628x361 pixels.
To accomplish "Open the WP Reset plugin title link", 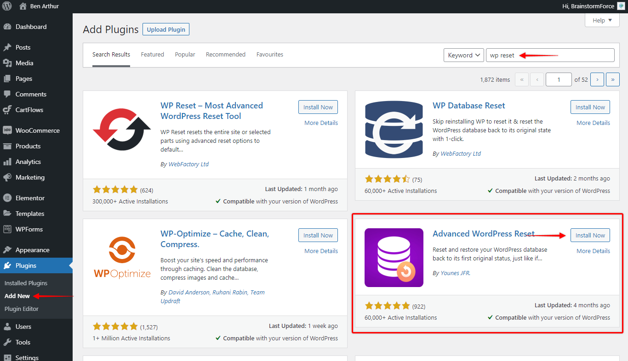I will tap(211, 111).
